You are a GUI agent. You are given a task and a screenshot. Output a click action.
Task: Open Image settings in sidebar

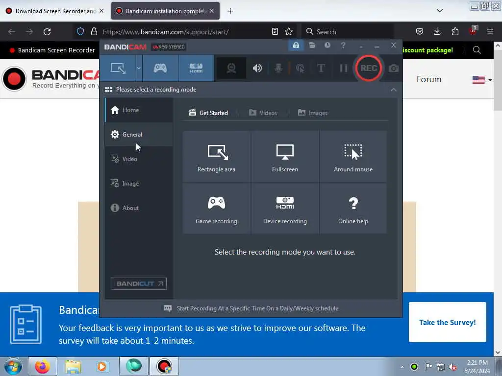[x=139, y=184]
